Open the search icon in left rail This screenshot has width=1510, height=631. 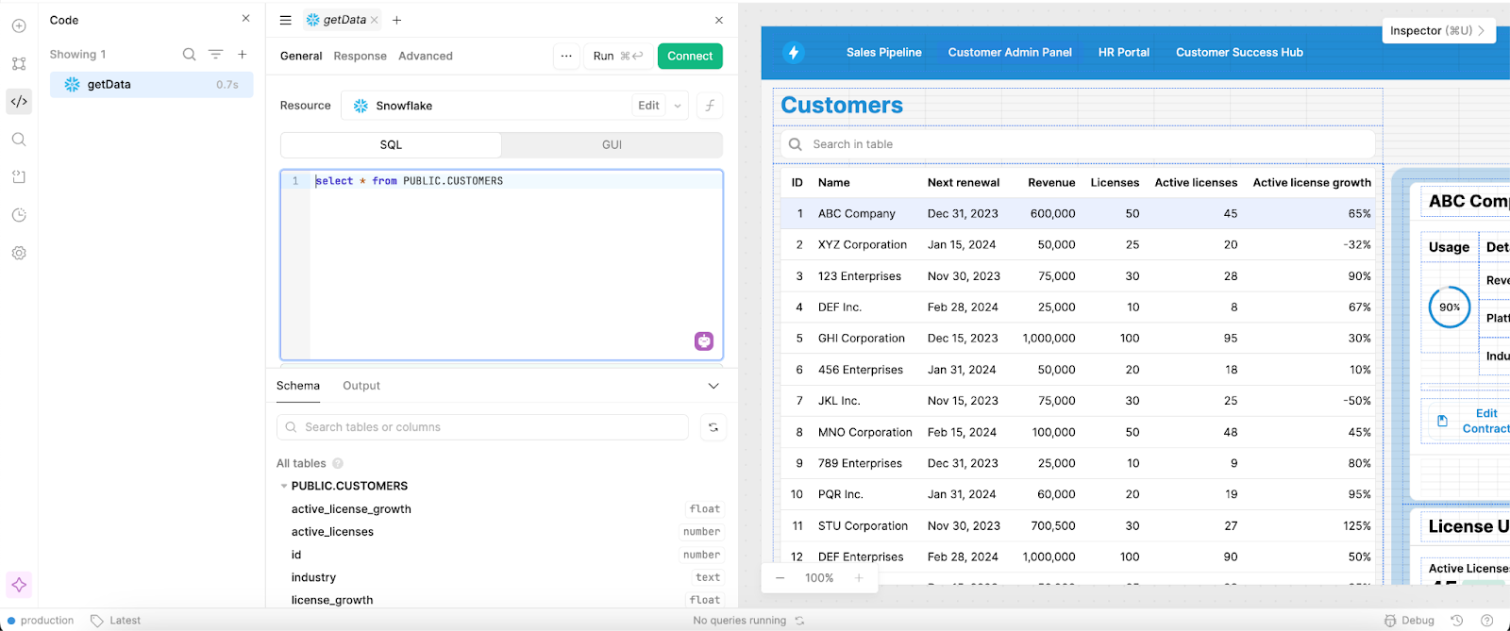19,140
